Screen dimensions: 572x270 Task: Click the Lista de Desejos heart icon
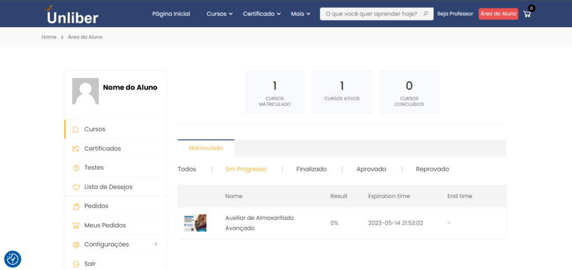[x=76, y=187]
